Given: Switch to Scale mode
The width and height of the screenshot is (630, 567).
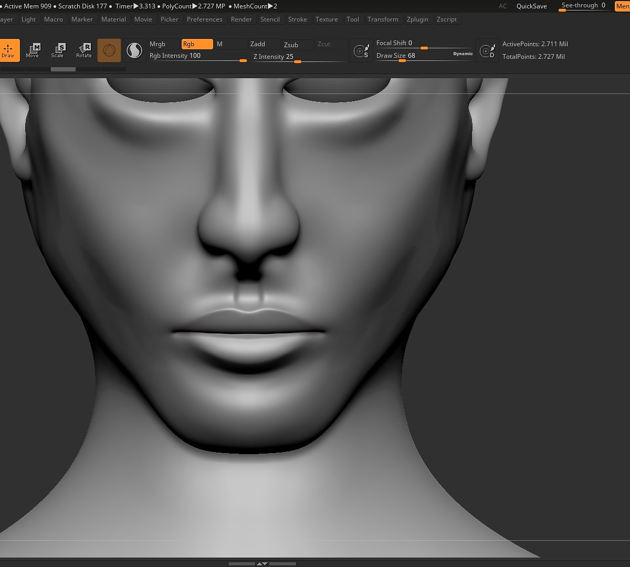Looking at the screenshot, I should (58, 50).
